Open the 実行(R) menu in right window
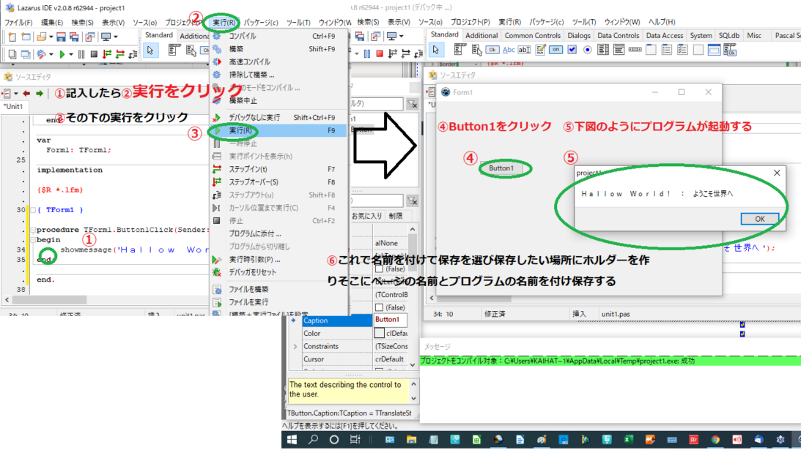This screenshot has height=450, width=801. point(509,22)
